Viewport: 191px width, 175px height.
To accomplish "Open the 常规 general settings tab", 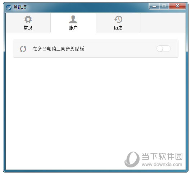I will 28,23.
